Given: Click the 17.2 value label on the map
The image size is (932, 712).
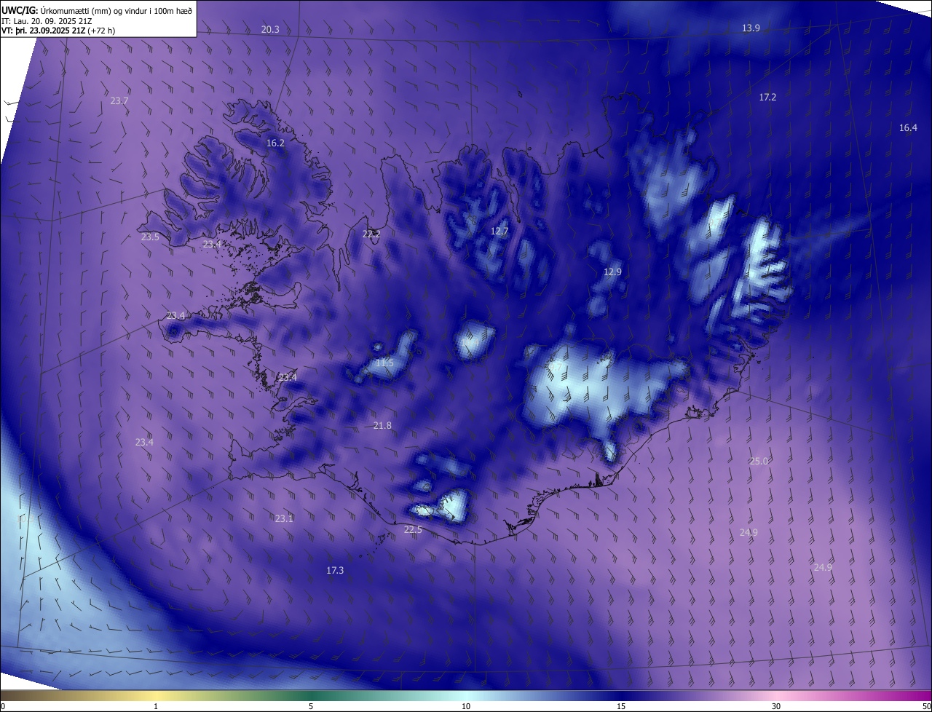Looking at the screenshot, I should [767, 98].
